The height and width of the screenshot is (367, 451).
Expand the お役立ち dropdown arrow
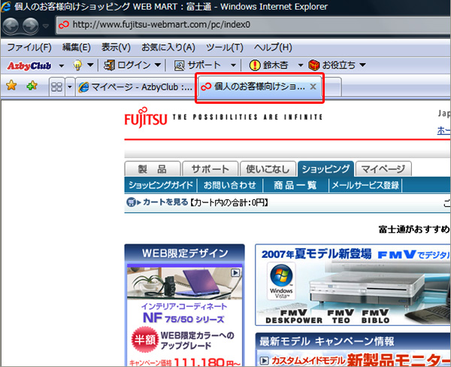[363, 65]
